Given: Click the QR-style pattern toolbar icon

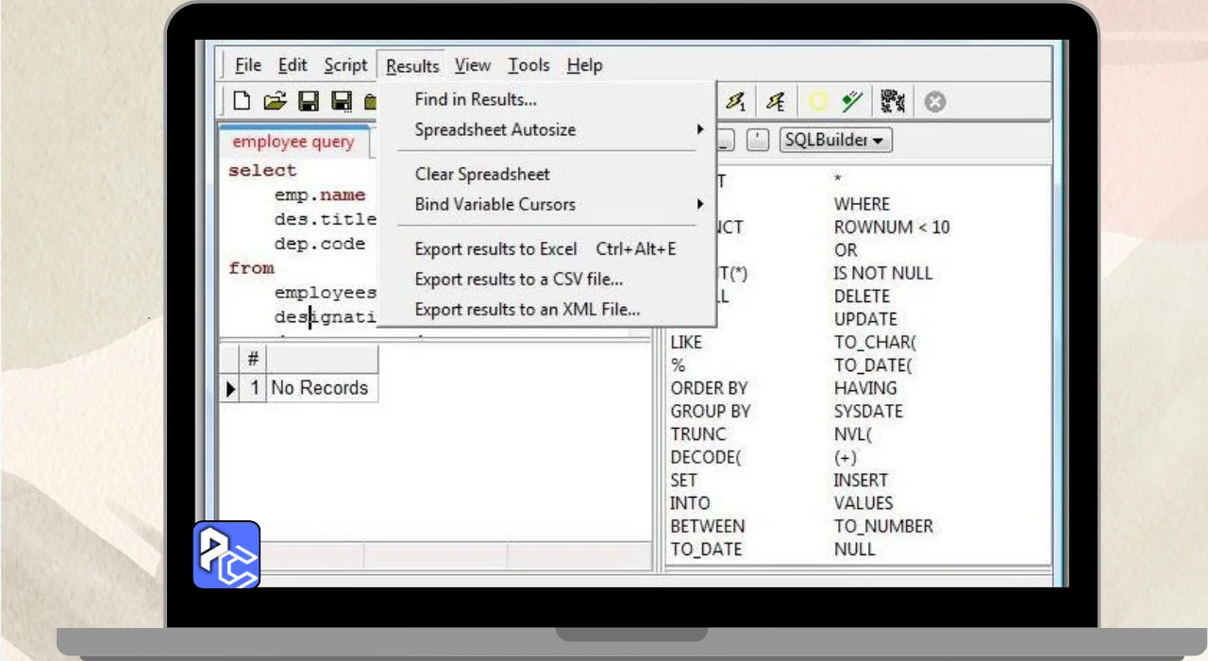Looking at the screenshot, I should pos(893,101).
